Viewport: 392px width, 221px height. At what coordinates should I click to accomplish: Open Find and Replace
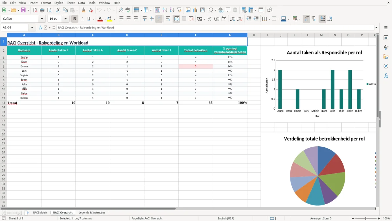point(121,10)
